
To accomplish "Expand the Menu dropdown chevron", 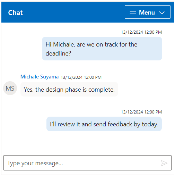I will [162, 12].
